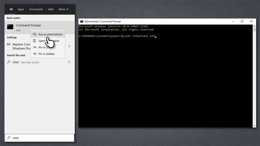Maximize the Administrator Command Prompt window
The width and height of the screenshot is (260, 146).
[242, 21]
